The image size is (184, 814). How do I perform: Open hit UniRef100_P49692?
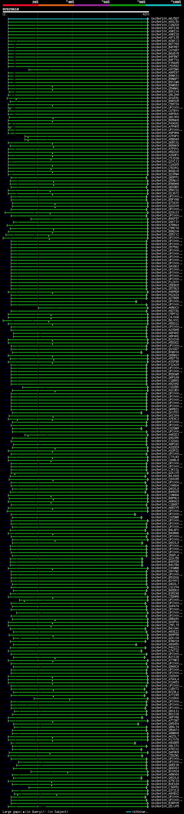coord(165,123)
